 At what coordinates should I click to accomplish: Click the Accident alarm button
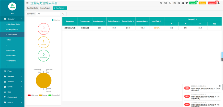pyautogui.click(x=212, y=3)
